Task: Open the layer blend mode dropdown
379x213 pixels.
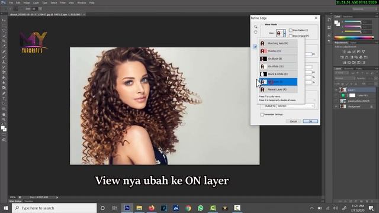Action: click(345, 79)
